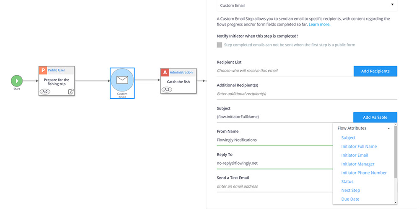Select the Custom Email envelope node
The height and width of the screenshot is (209, 419).
[122, 80]
